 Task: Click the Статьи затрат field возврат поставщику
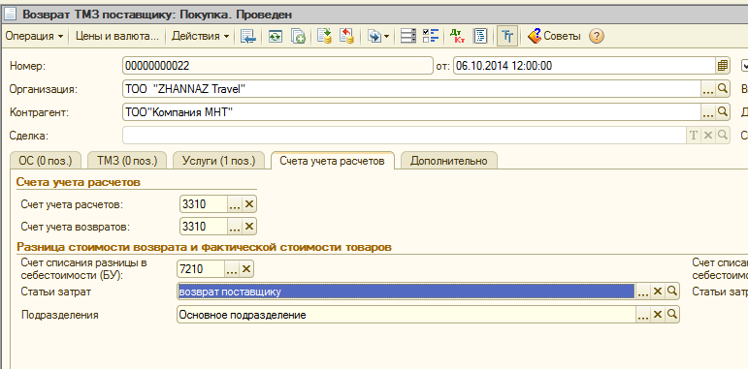[x=406, y=292]
